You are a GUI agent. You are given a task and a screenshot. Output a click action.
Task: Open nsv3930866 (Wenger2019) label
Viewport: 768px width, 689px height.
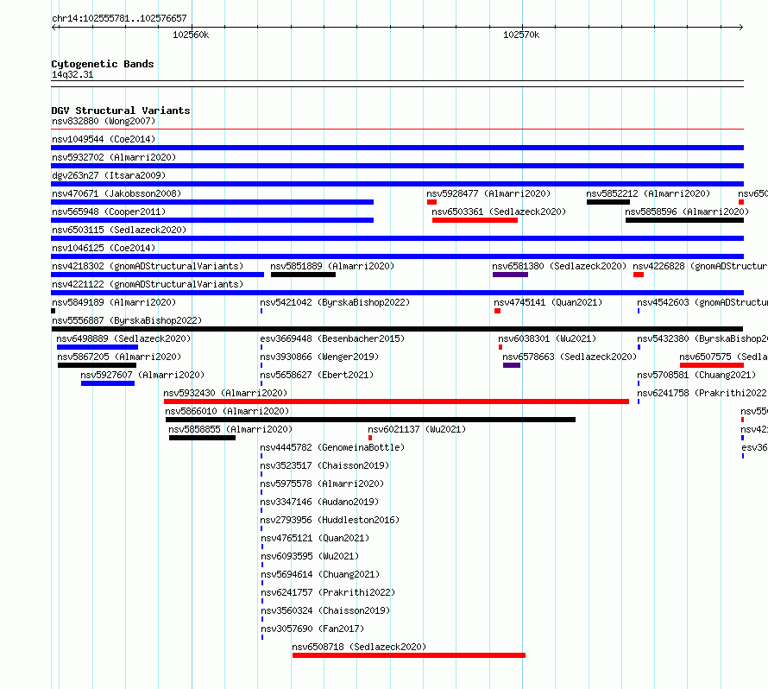319,357
